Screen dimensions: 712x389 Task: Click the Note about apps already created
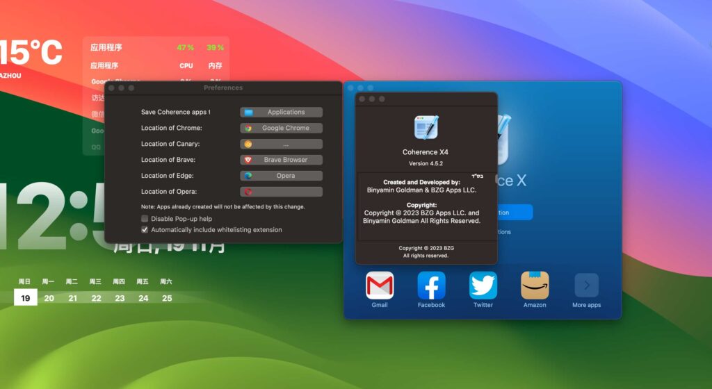click(223, 206)
